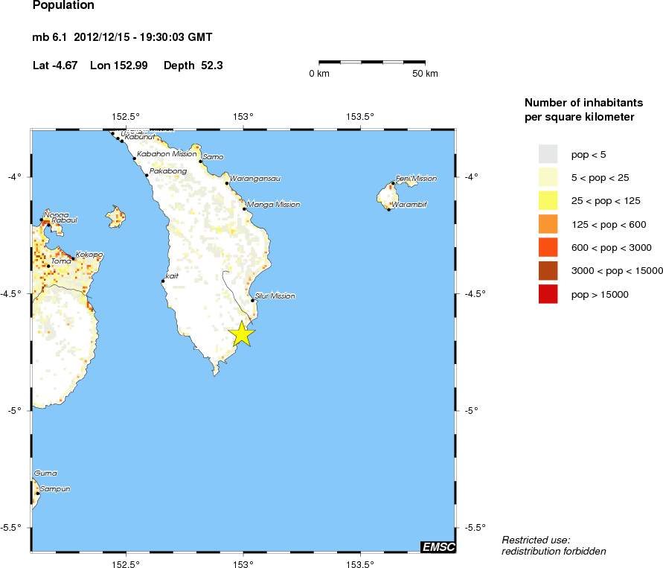Viewport: 663px width, 568px height.
Task: Click the yellow epicenter star marker
Action: [x=242, y=334]
